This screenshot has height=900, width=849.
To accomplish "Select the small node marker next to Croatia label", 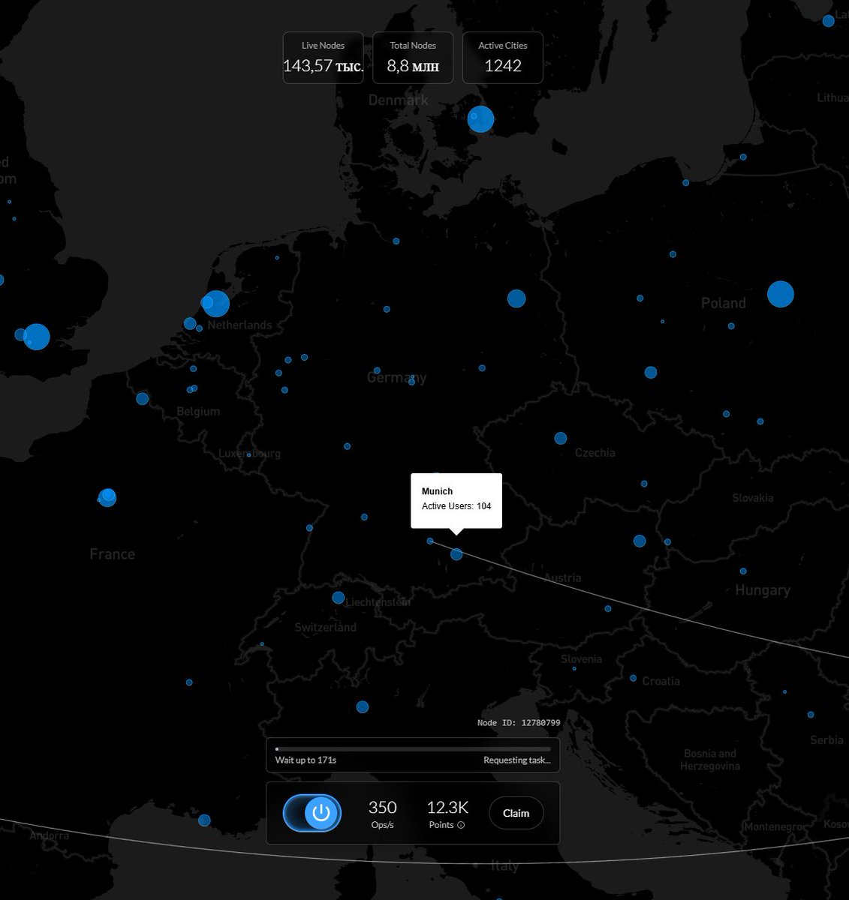I will point(633,678).
